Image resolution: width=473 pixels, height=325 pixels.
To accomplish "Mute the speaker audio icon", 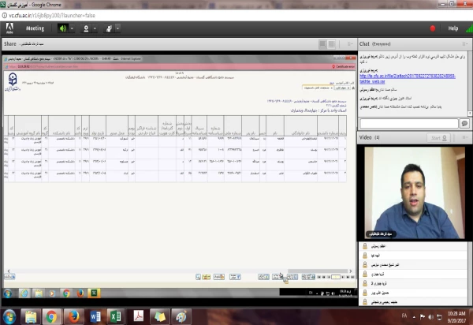I will pyautogui.click(x=64, y=28).
